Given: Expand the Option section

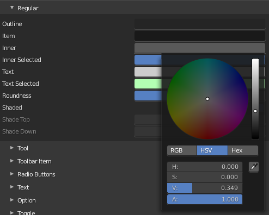Looking at the screenshot, I should [x=12, y=200].
